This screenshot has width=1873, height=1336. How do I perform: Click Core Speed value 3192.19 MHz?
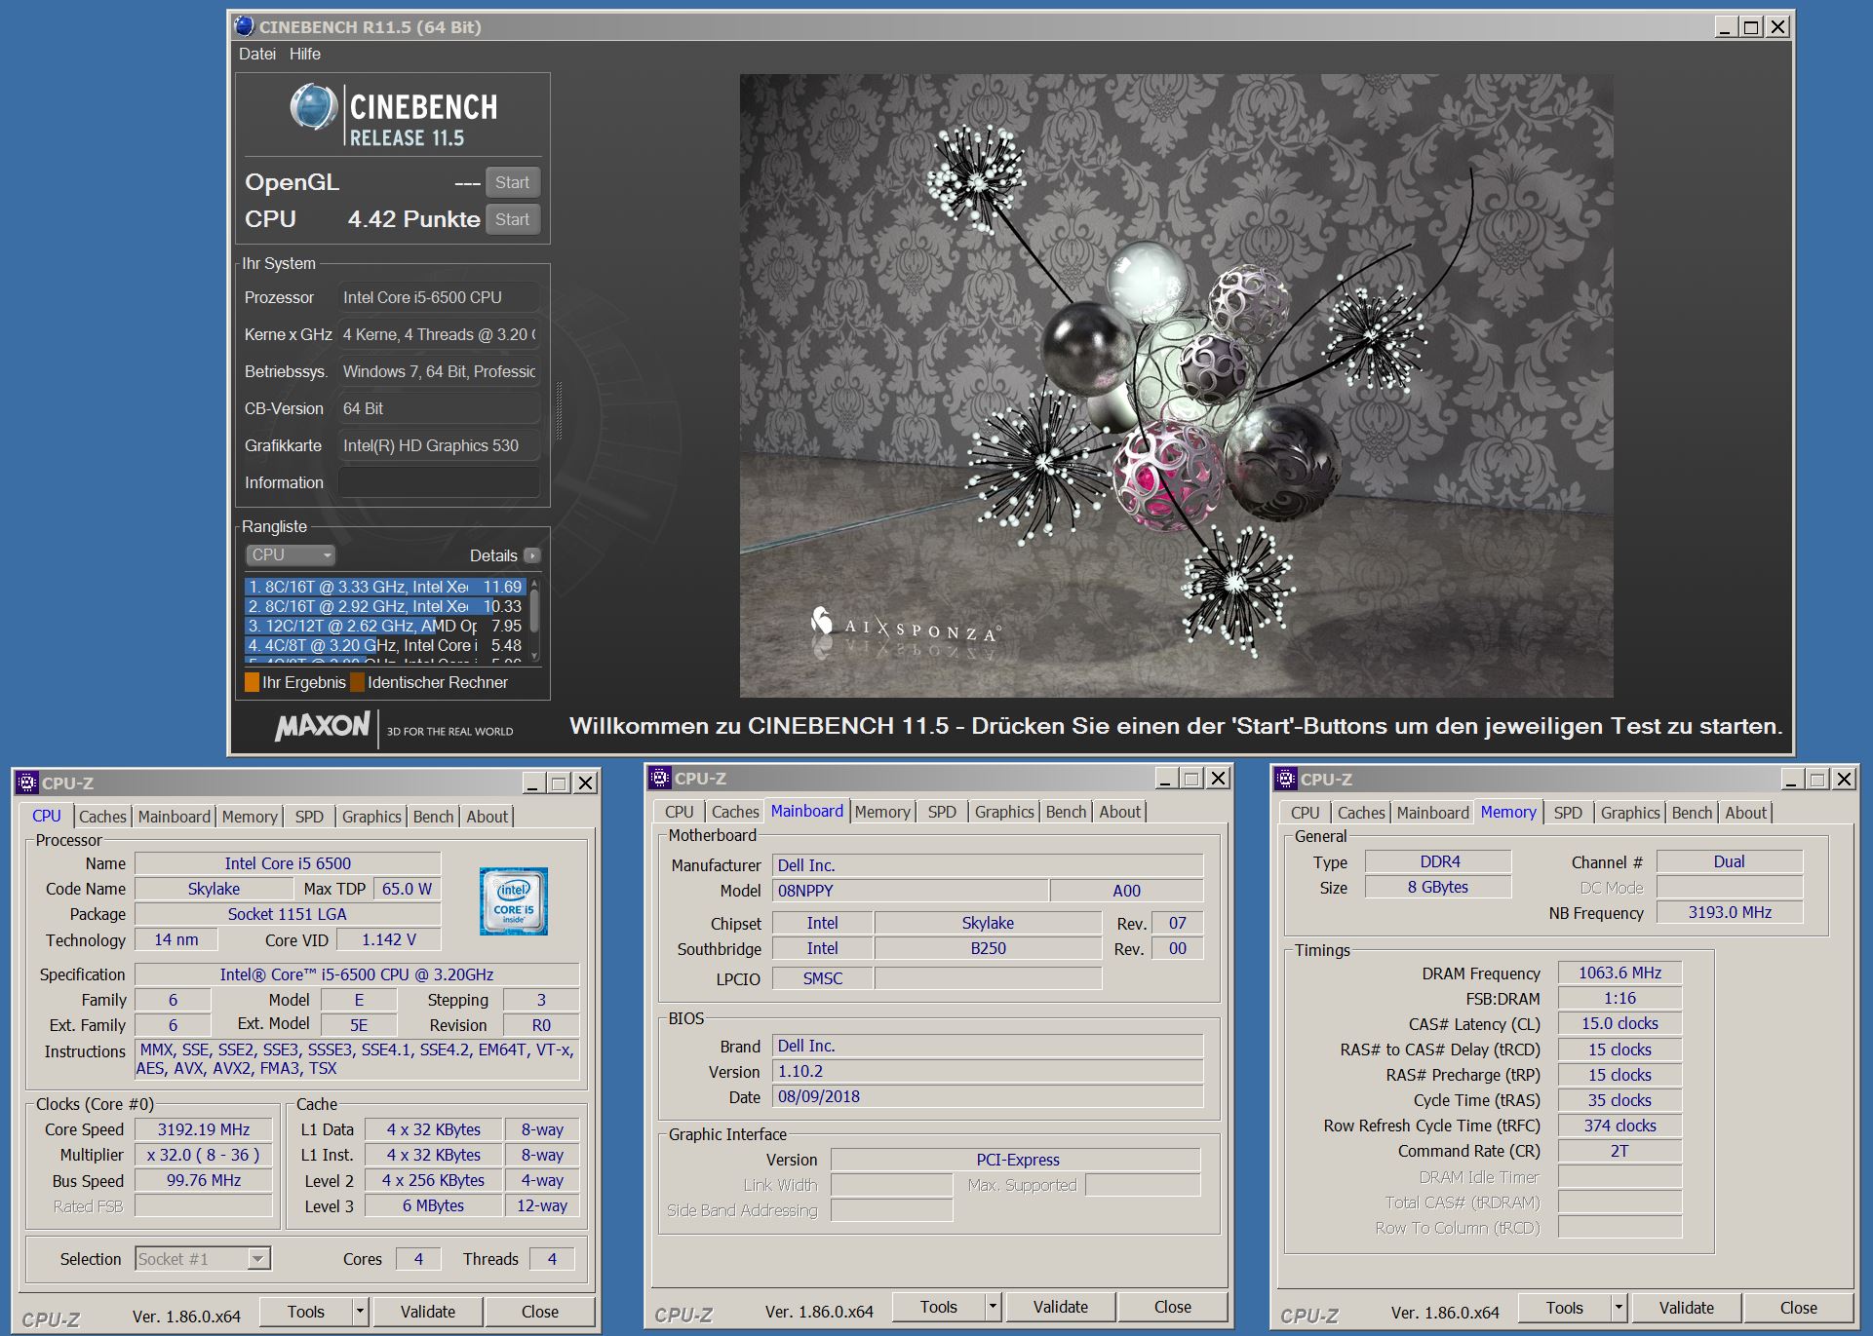[x=204, y=1129]
